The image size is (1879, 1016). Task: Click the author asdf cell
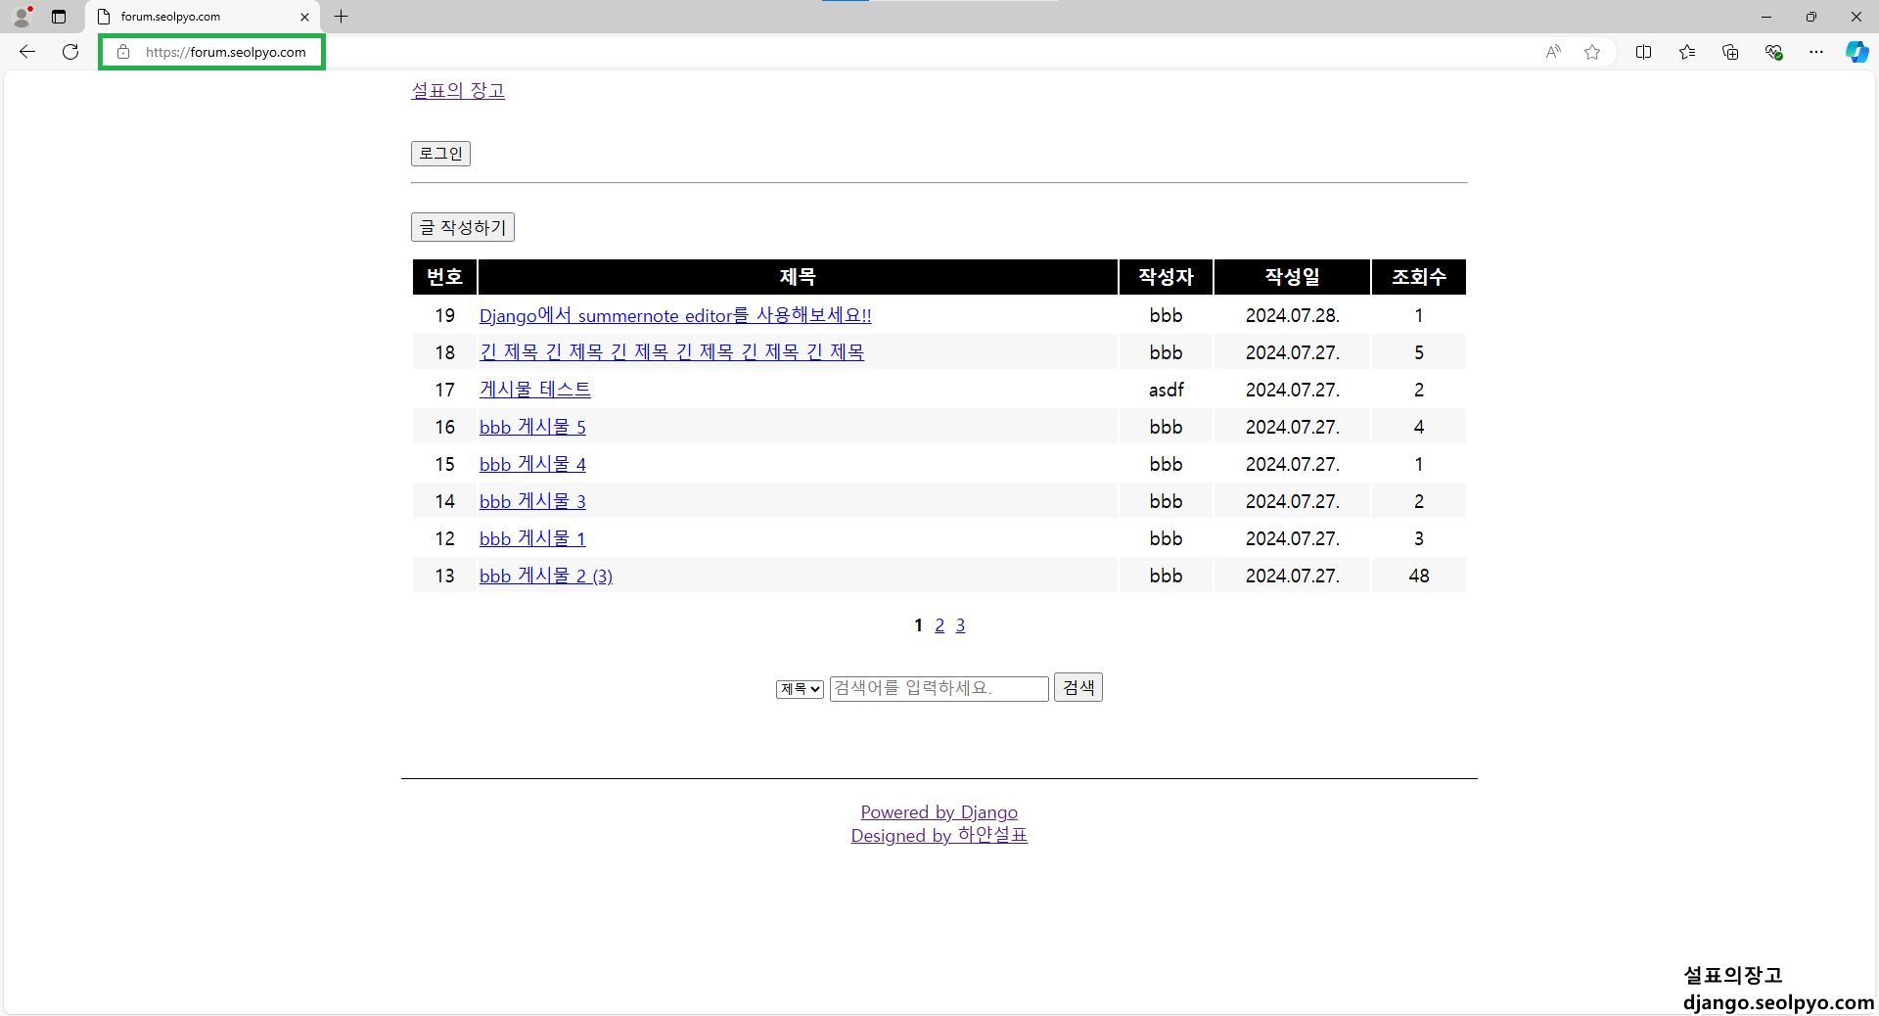[1166, 390]
